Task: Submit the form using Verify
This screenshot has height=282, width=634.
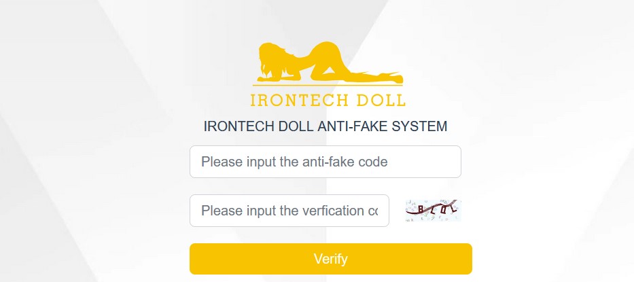Action: tap(330, 259)
